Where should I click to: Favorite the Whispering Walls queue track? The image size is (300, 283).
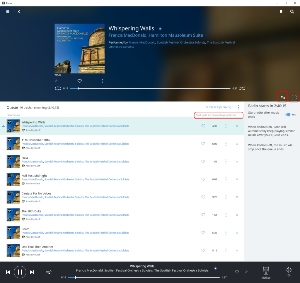click(x=203, y=126)
